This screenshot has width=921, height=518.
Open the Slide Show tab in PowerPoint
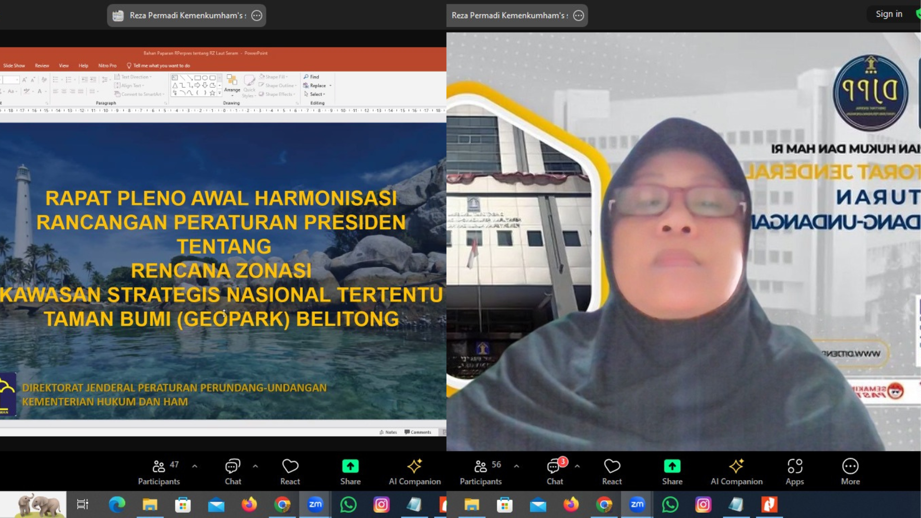14,66
